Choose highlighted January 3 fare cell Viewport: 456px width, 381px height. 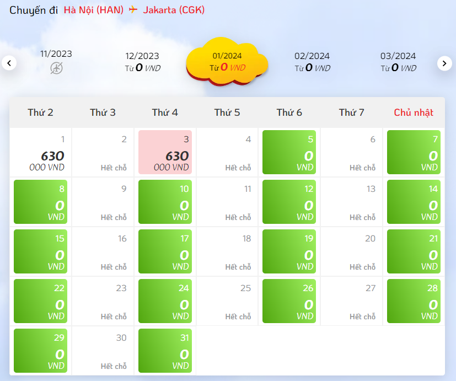point(165,152)
